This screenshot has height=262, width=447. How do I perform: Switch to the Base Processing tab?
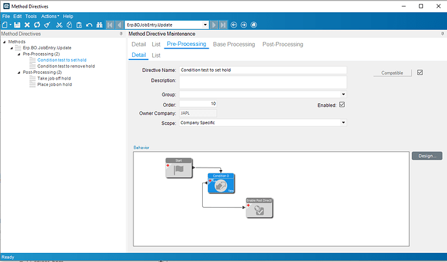[x=234, y=45]
